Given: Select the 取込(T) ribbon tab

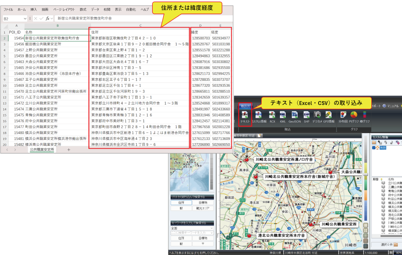Looking at the screenshot, I should pyautogui.click(x=245, y=106).
